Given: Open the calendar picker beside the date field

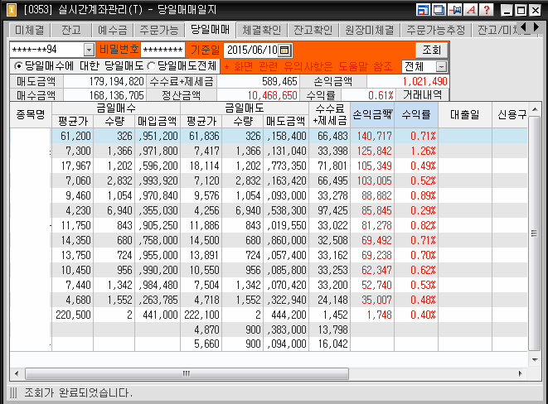Looking at the screenshot, I should pyautogui.click(x=285, y=50).
